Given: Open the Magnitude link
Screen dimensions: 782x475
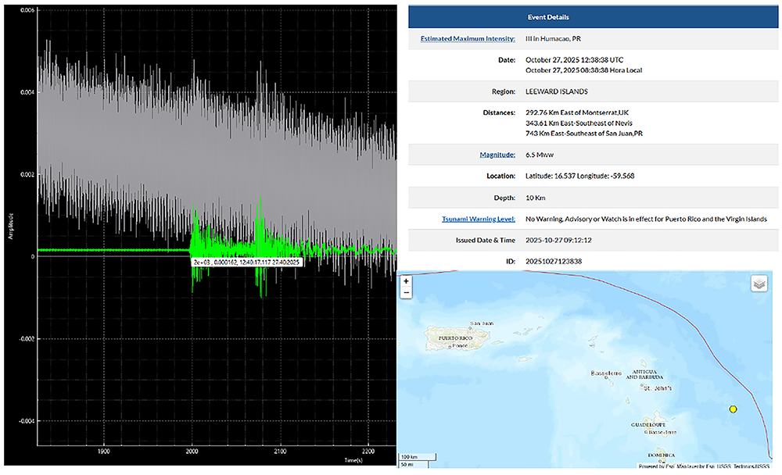Looking at the screenshot, I should [496, 155].
